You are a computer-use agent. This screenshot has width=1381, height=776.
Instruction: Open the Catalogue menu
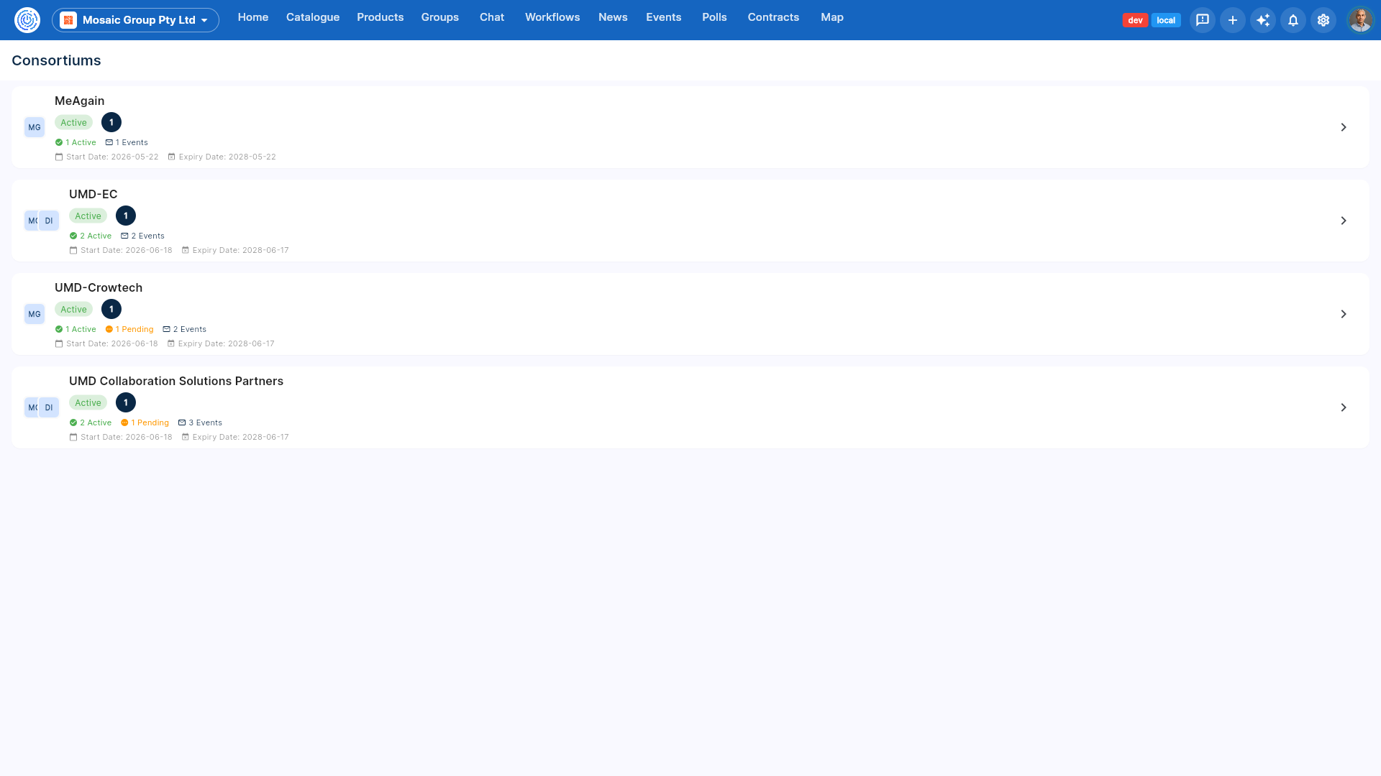point(313,17)
